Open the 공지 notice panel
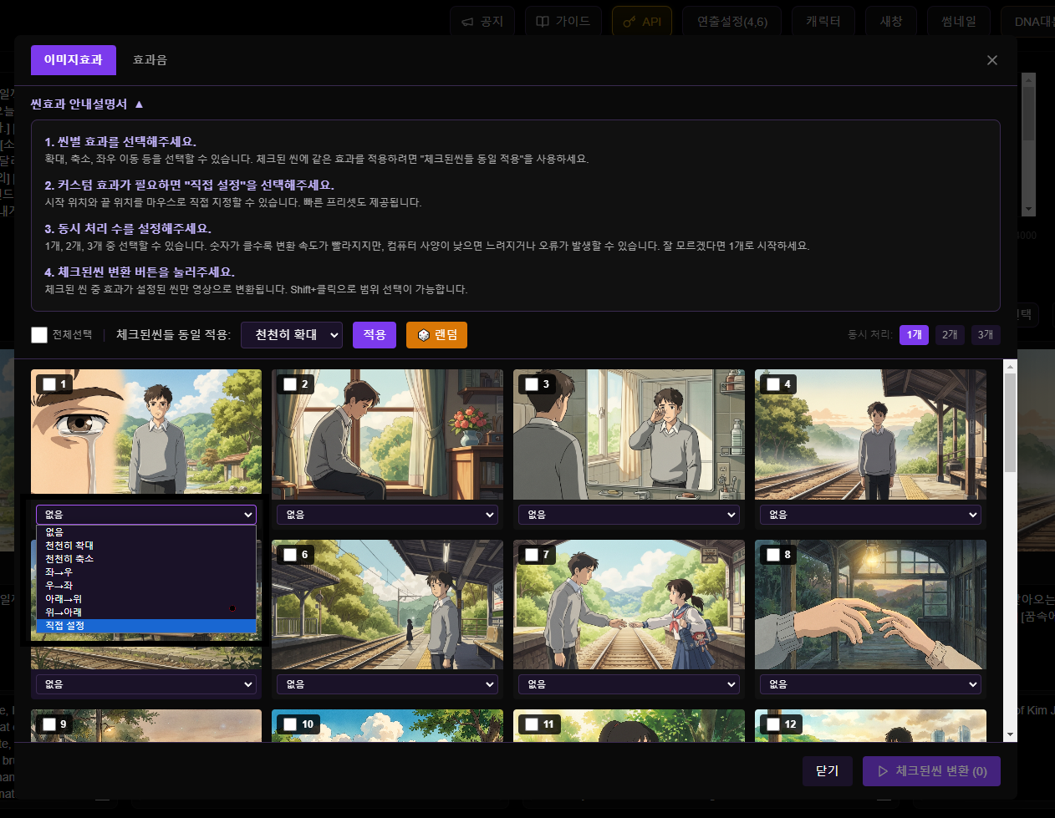Image resolution: width=1055 pixels, height=818 pixels. tap(482, 22)
